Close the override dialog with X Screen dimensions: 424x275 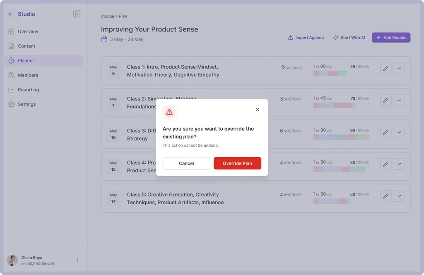pos(258,110)
